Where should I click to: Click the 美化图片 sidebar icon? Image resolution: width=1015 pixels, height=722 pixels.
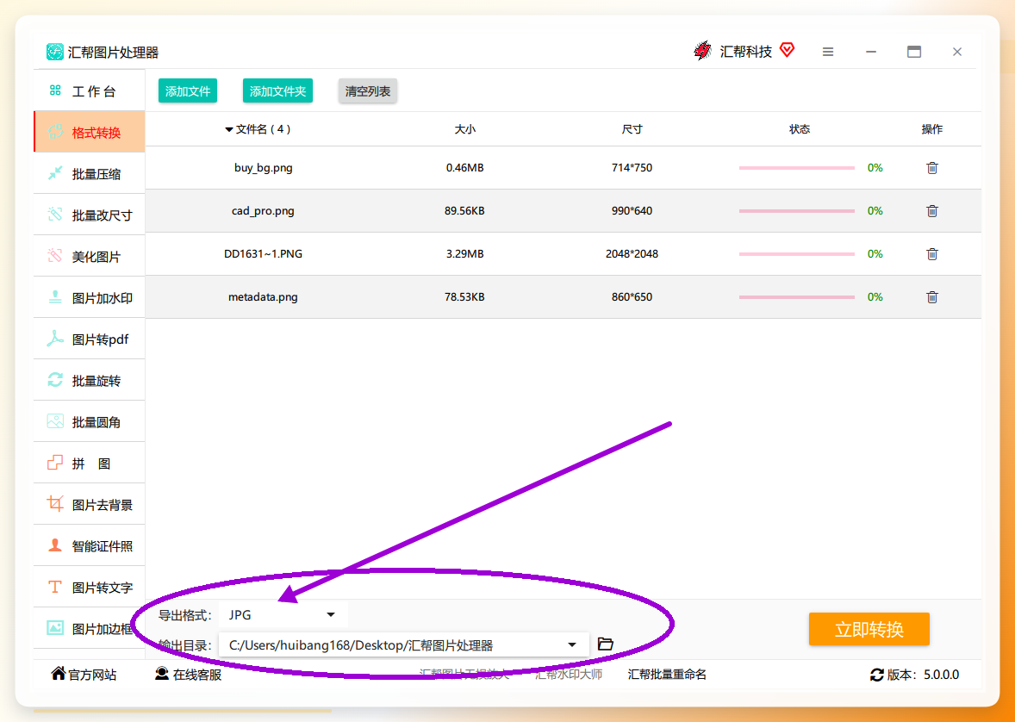55,256
